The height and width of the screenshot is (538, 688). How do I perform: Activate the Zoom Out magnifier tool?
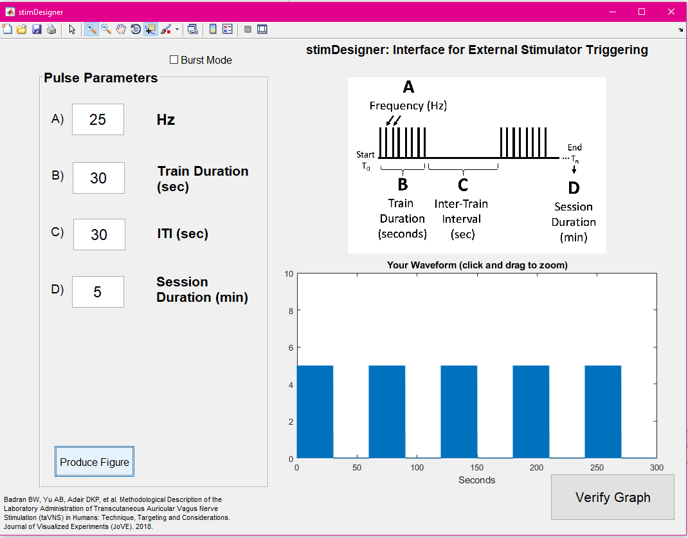(106, 29)
